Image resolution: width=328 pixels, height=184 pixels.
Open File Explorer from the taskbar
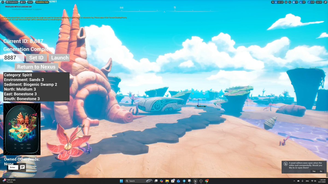tap(167, 181)
